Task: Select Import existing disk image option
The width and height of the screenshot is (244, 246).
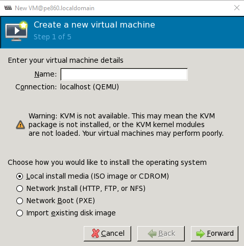Action: click(x=19, y=213)
